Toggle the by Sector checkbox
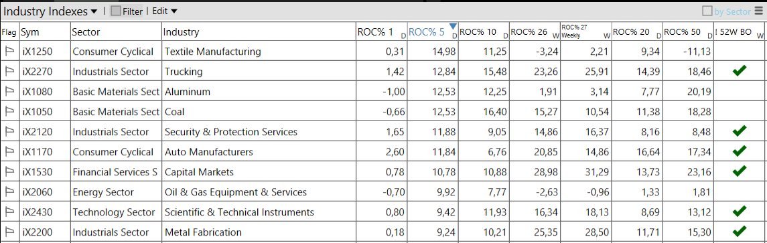Screen dimensions: 767x243 (707, 11)
